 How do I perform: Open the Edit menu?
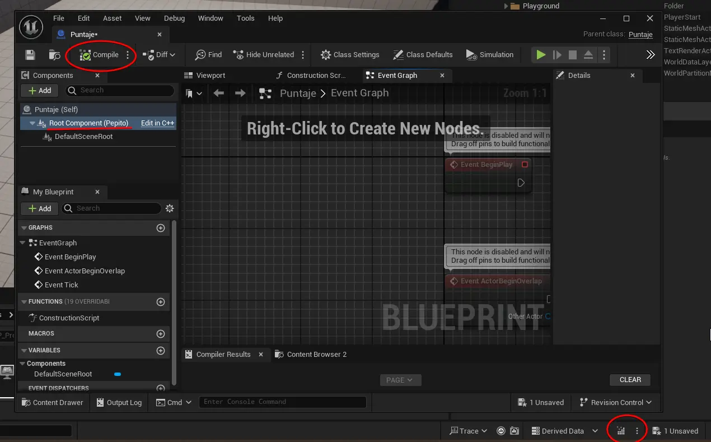pyautogui.click(x=84, y=18)
